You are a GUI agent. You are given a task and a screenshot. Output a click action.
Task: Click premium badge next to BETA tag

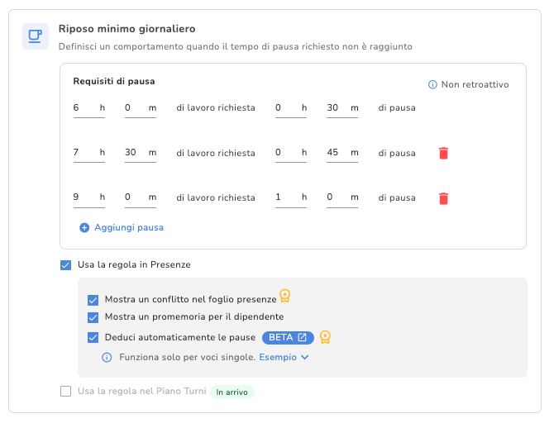point(326,336)
